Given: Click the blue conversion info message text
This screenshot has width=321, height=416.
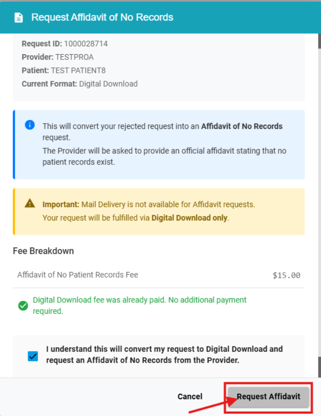Looking at the screenshot, I should click(164, 144).
